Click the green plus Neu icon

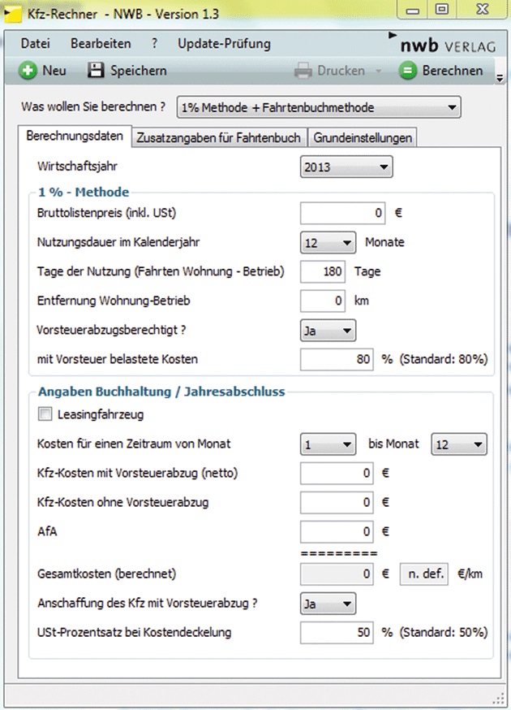pyautogui.click(x=28, y=71)
